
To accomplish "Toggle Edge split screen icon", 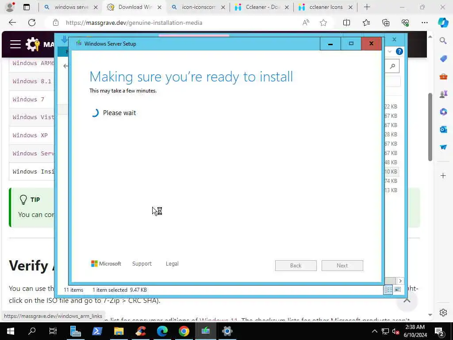I will pos(346,23).
